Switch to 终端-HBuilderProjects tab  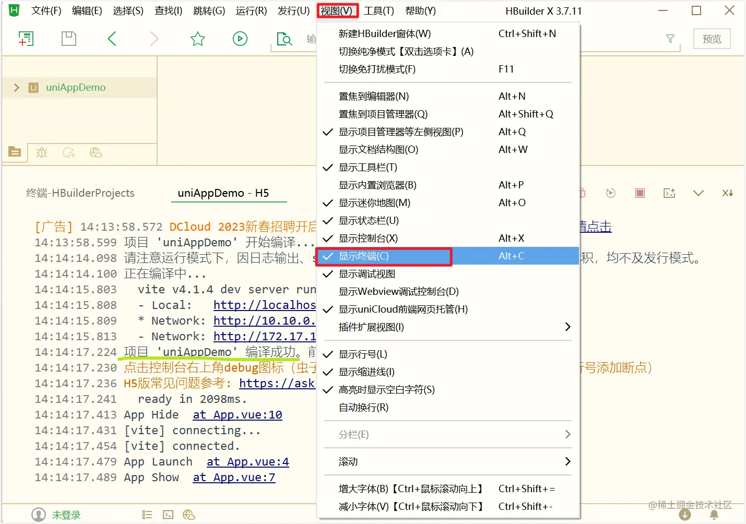tap(80, 193)
